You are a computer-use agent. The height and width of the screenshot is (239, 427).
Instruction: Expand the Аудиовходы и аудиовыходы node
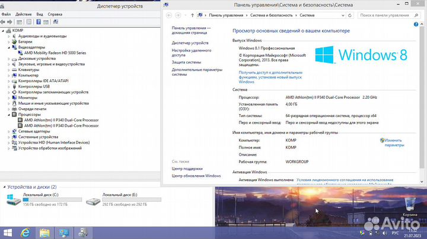[x=9, y=36]
